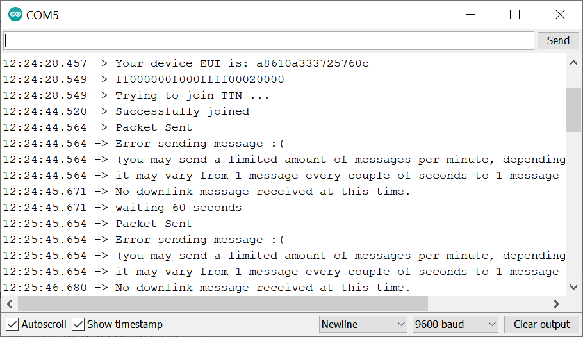This screenshot has width=583, height=337.
Task: Click the arrow of the baud dropdown
Action: click(491, 324)
